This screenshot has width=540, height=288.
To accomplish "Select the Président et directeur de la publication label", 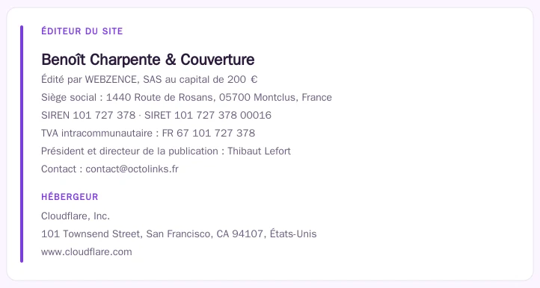I will tap(129, 151).
